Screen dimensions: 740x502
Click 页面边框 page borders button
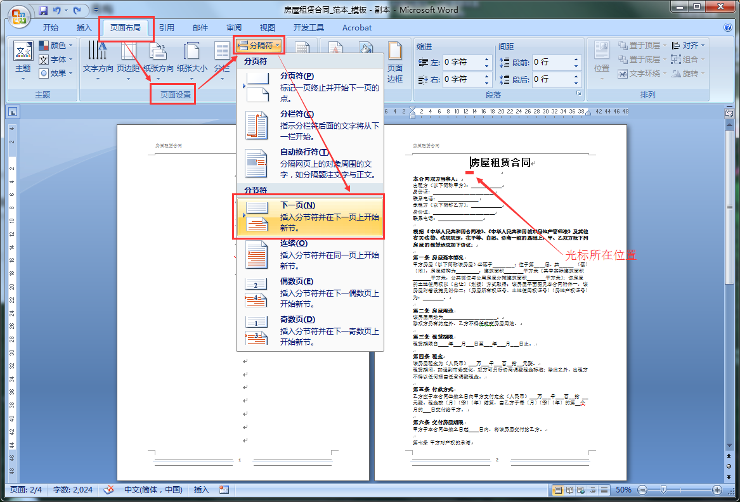point(394,62)
